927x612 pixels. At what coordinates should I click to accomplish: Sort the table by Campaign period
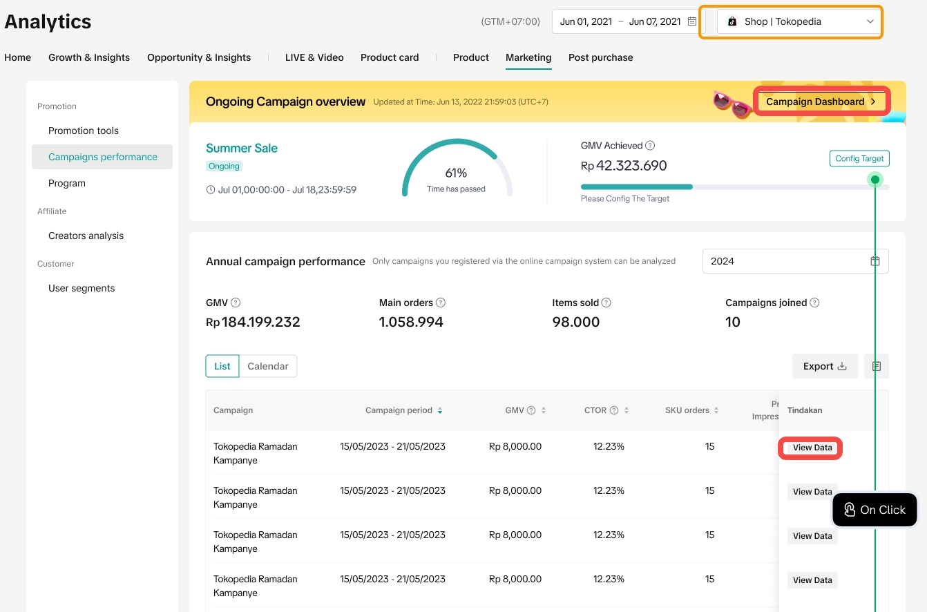coord(440,410)
